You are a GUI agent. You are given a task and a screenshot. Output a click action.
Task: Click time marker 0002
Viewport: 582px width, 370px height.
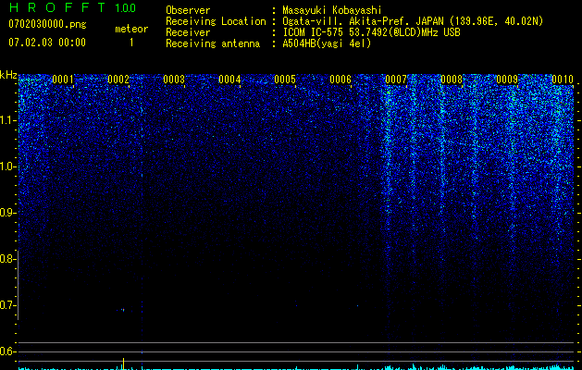(x=118, y=80)
